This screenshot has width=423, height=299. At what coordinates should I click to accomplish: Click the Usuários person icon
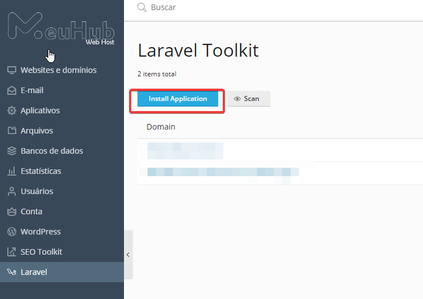click(12, 191)
